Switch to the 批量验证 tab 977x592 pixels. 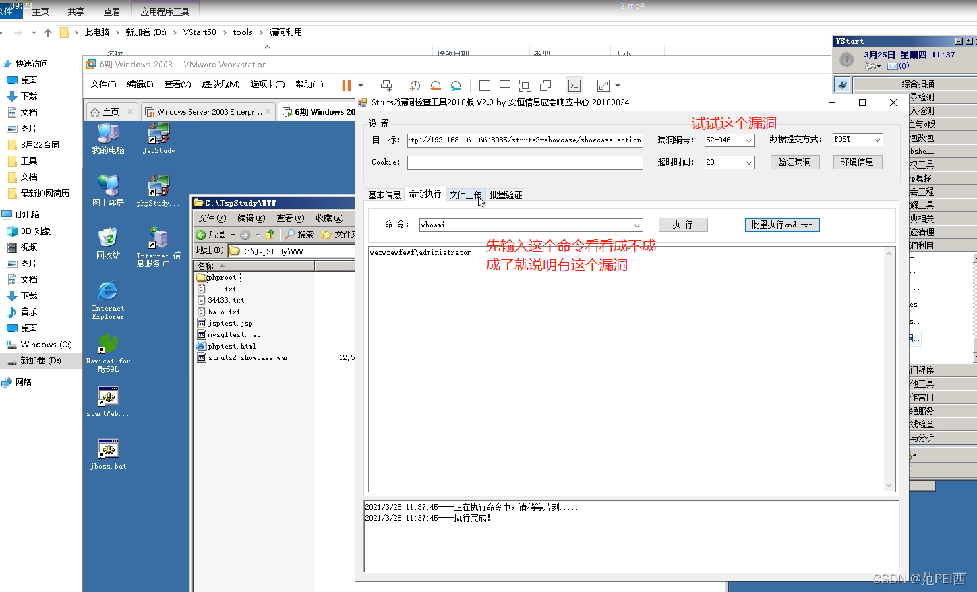506,195
